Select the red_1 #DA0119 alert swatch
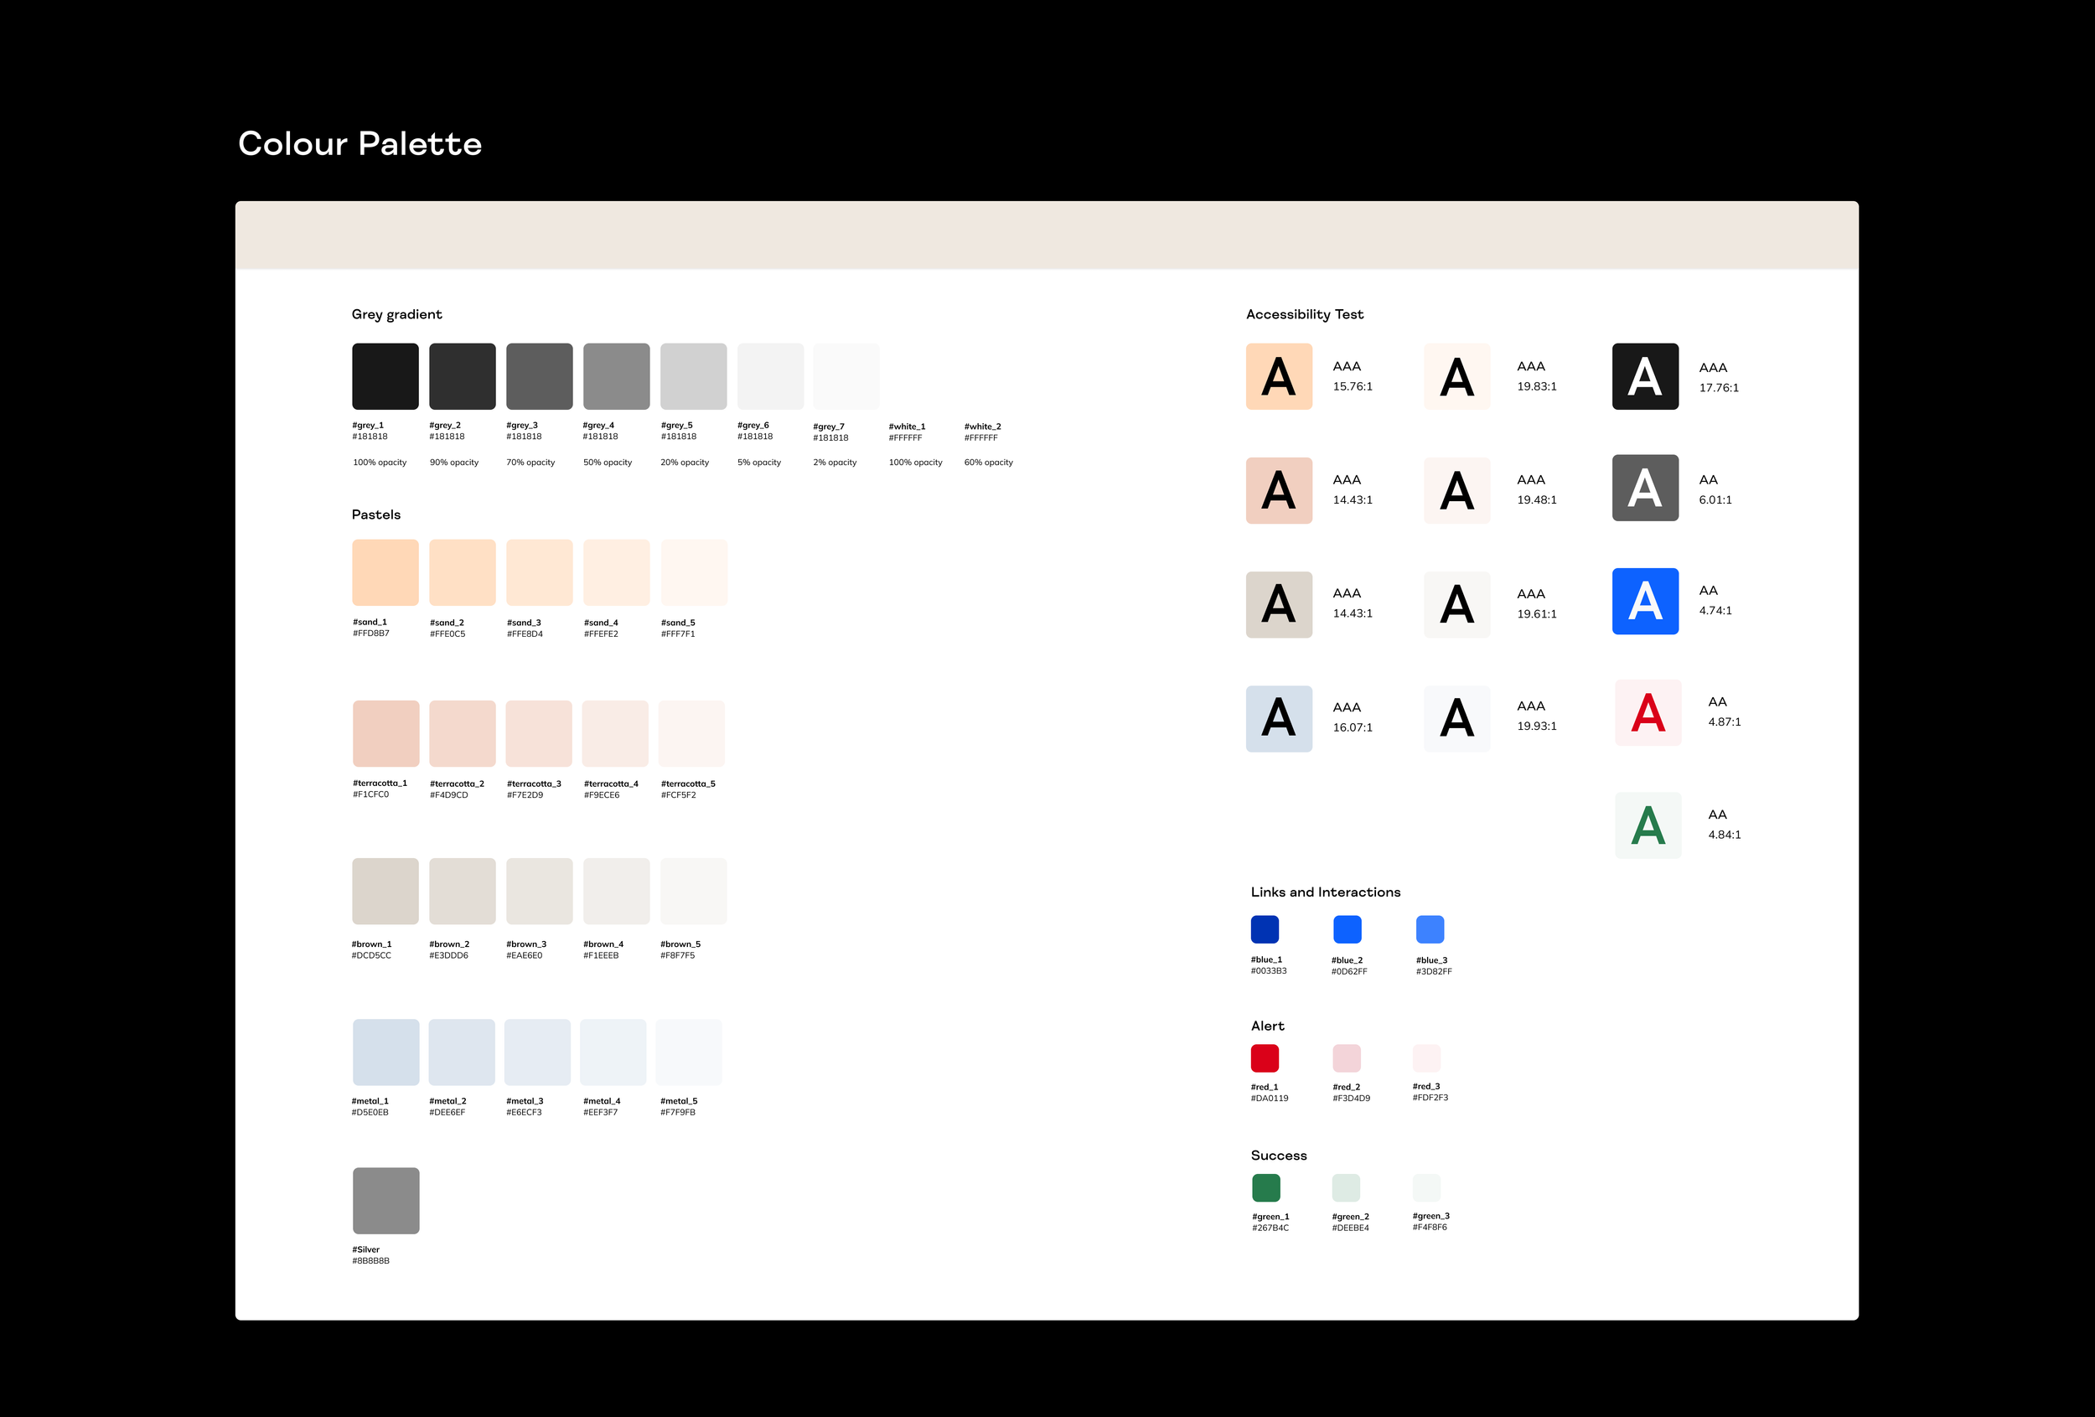Viewport: 2095px width, 1417px height. coord(1265,1058)
